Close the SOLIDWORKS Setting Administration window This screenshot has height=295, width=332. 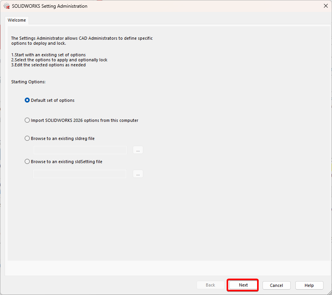coord(326,6)
